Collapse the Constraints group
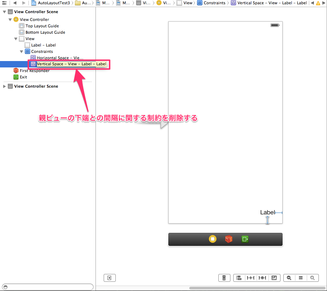Viewport: 327px width, 291px height. coord(21,51)
